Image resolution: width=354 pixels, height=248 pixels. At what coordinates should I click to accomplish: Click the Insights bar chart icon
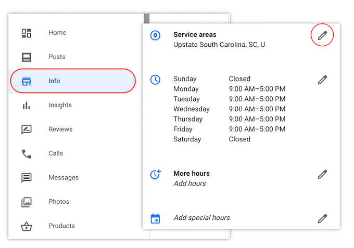tap(26, 106)
